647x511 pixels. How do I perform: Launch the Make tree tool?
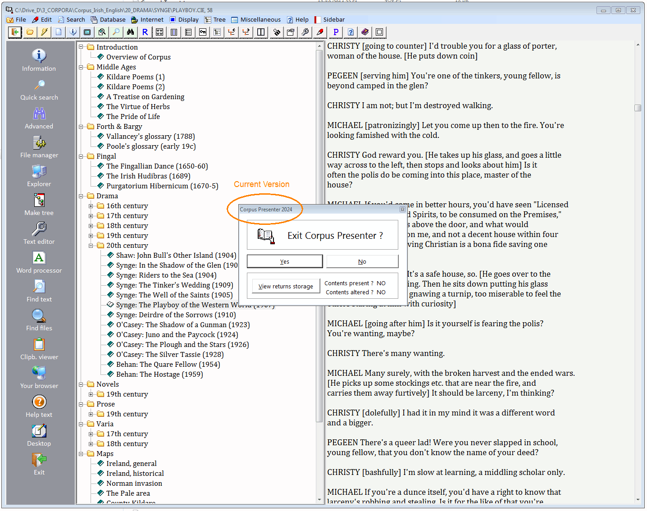coord(39,201)
